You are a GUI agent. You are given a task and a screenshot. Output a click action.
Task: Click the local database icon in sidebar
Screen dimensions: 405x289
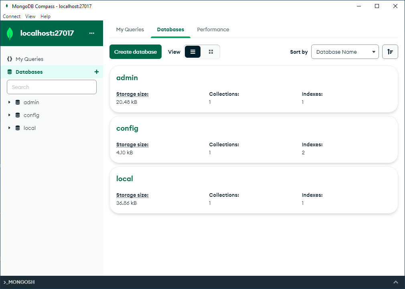18,128
